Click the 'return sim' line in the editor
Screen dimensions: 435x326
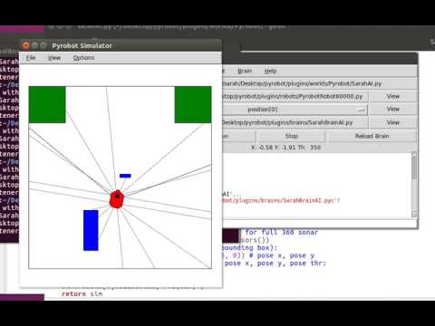click(82, 293)
